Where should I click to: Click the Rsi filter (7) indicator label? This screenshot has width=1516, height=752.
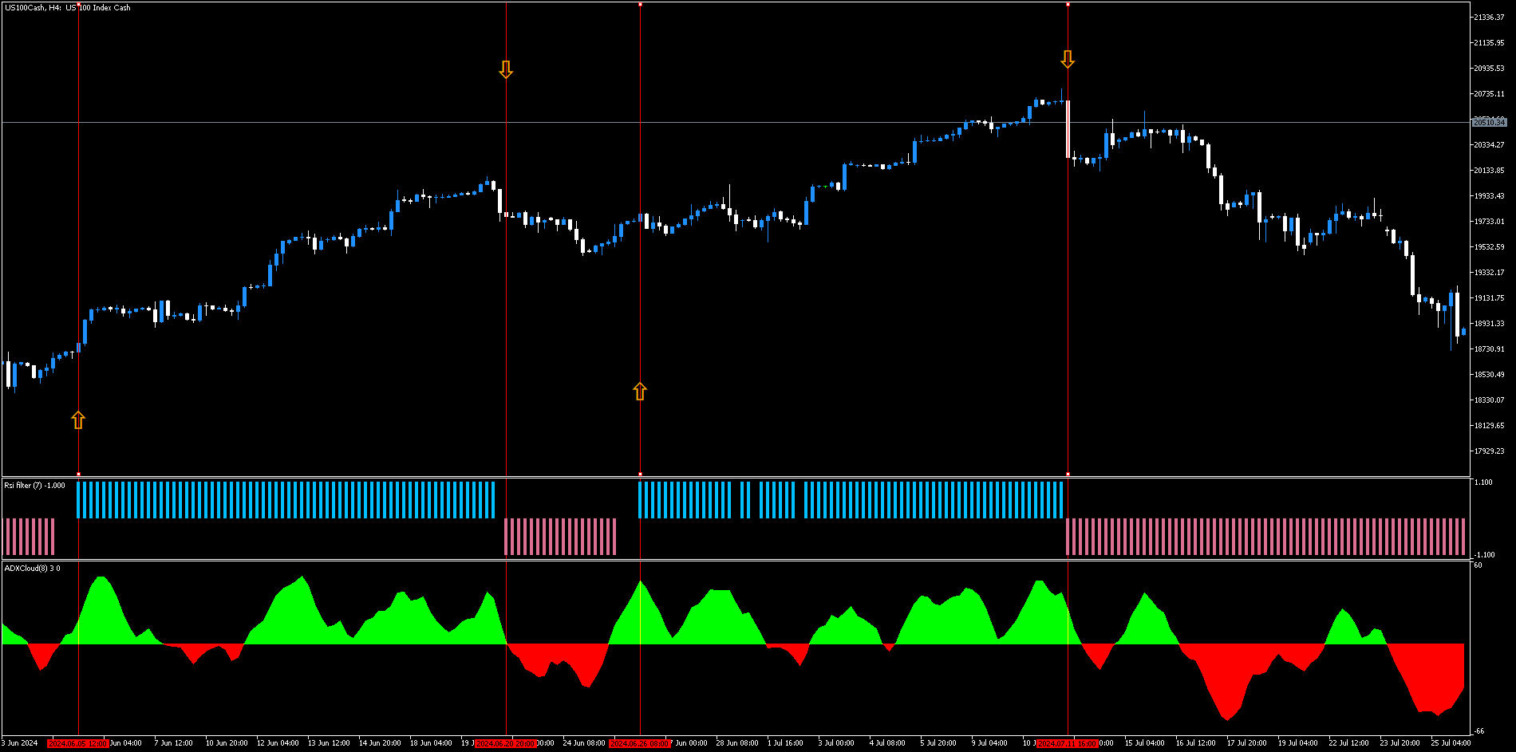pos(35,486)
